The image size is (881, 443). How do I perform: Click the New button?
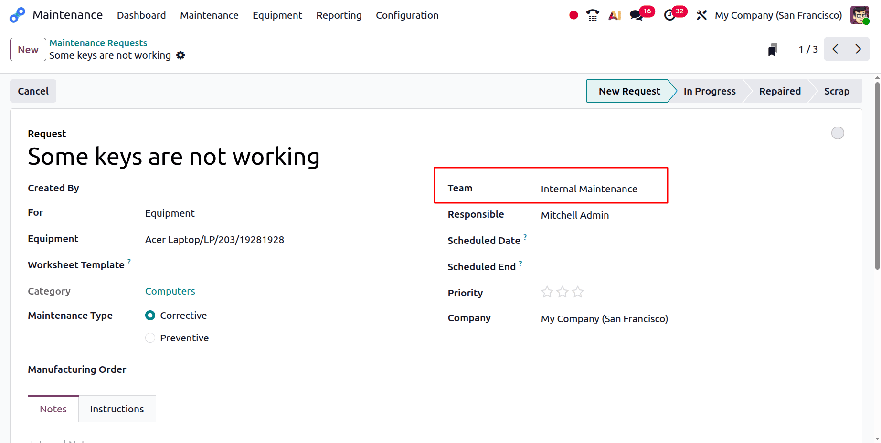point(28,50)
